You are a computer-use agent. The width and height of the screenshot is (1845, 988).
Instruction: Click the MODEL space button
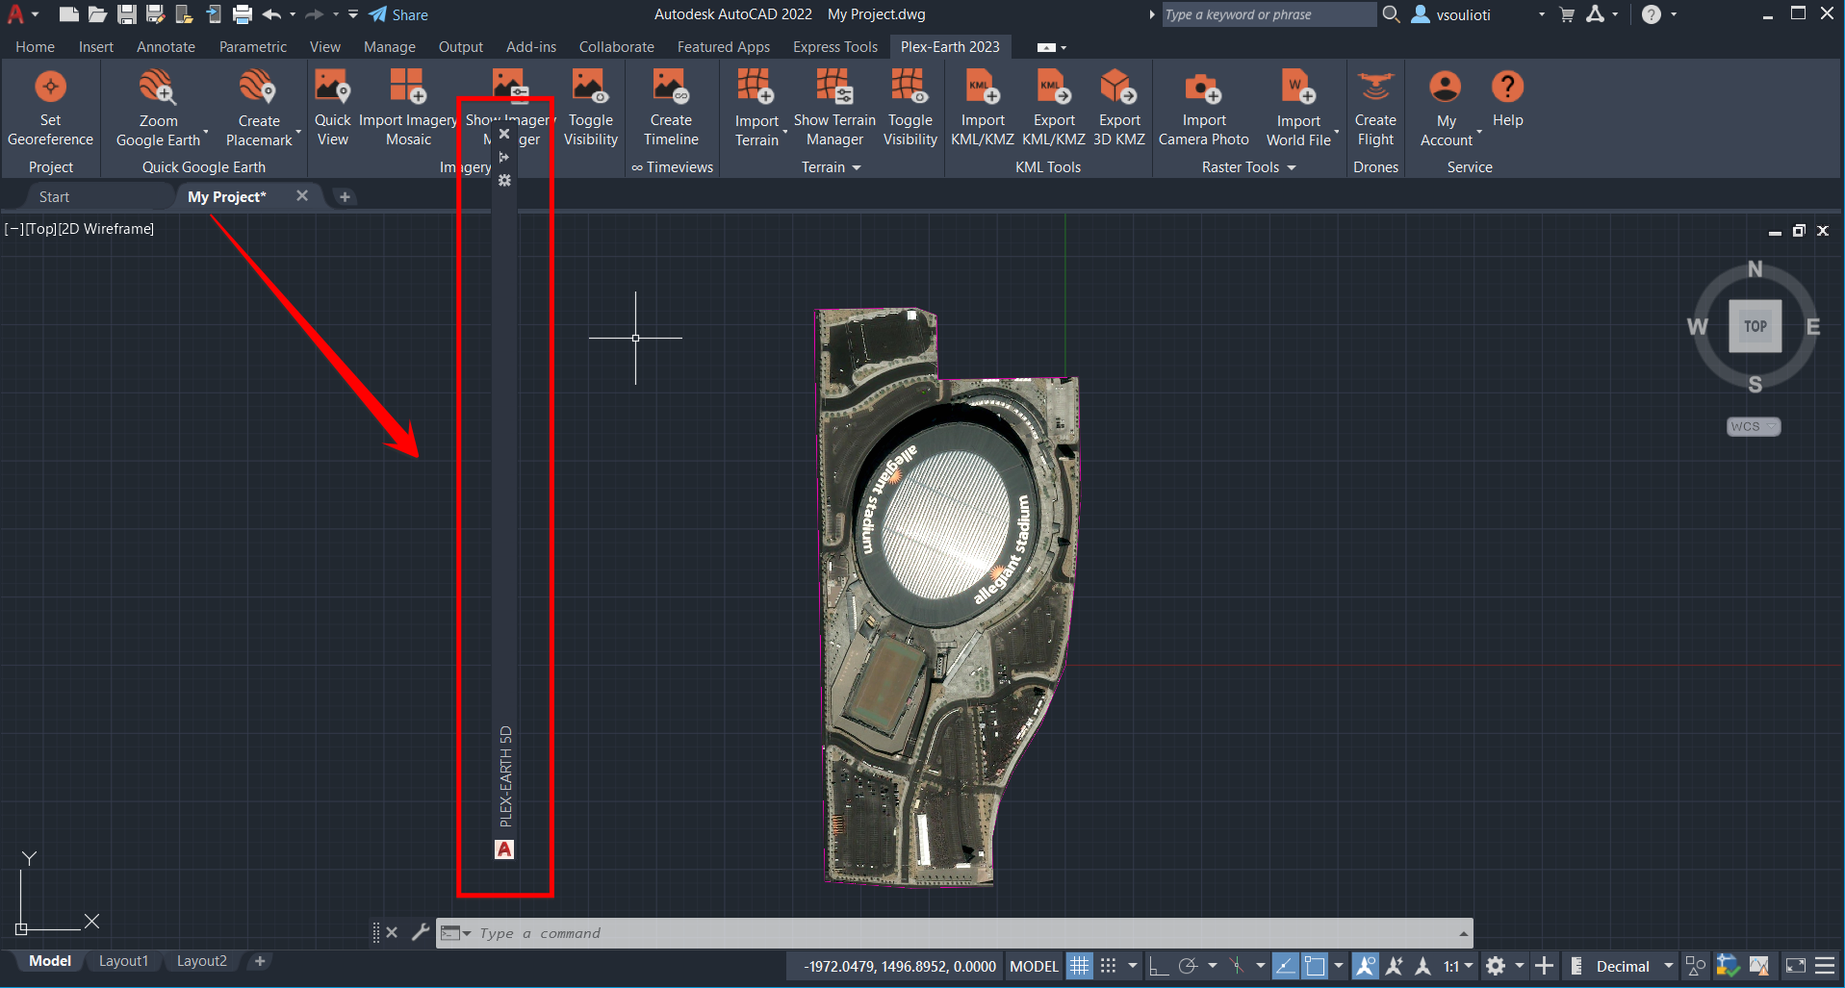(x=1034, y=966)
